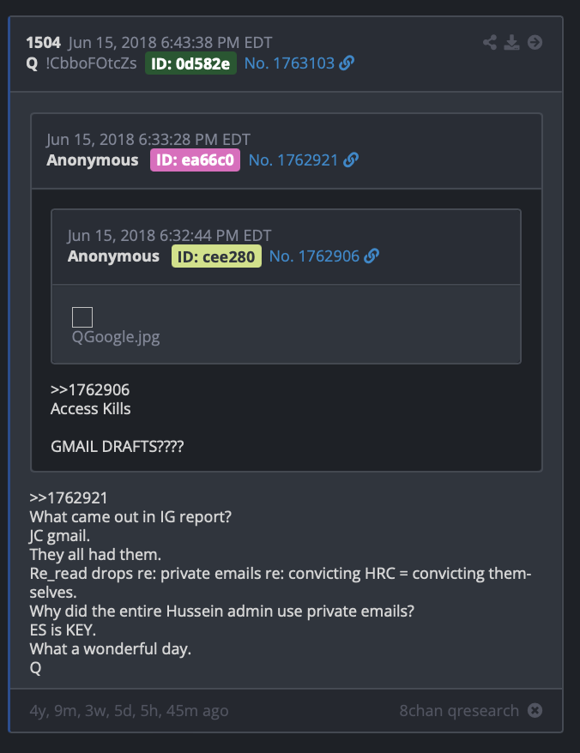Screen dimensions: 580x753
Task: Click the 8chan qresearch board label
Action: [x=459, y=710]
